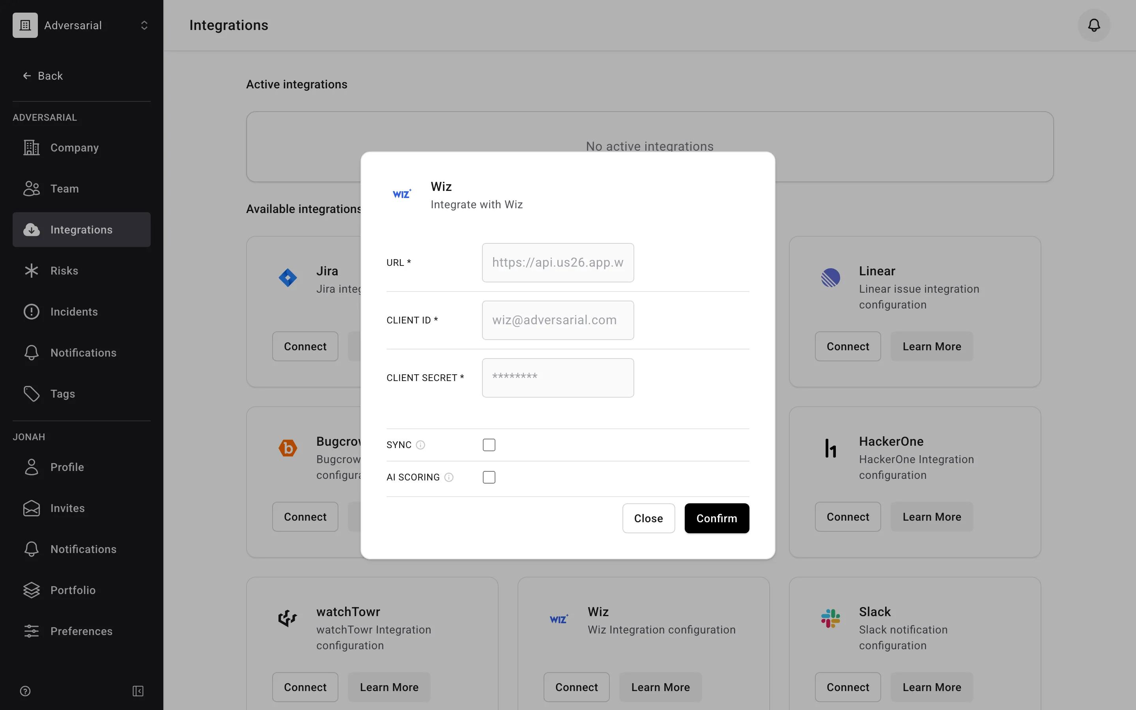Connect the Slack integration
Image resolution: width=1136 pixels, height=710 pixels.
848,688
